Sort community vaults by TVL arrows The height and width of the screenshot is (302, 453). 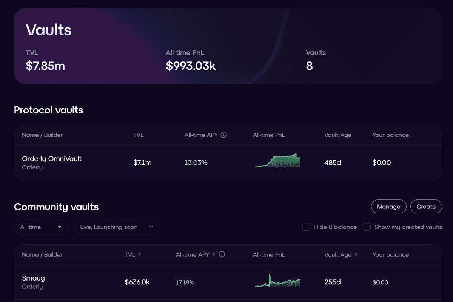click(139, 254)
